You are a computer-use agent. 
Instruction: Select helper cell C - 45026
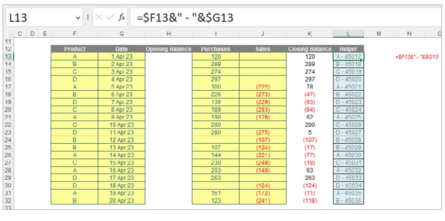click(348, 125)
